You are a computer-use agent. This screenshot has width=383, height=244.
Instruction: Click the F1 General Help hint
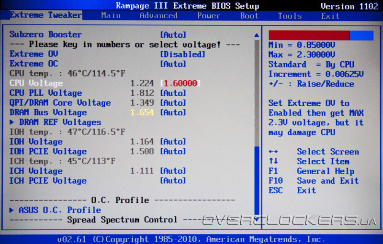(312, 171)
